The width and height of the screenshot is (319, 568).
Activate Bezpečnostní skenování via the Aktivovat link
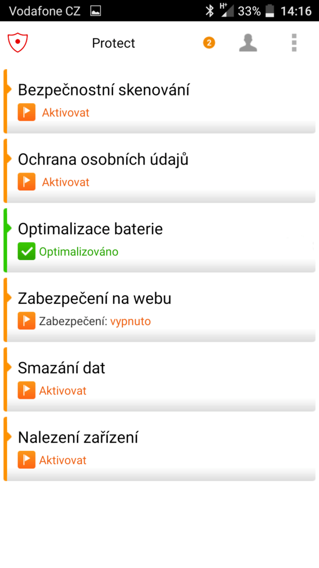click(65, 113)
